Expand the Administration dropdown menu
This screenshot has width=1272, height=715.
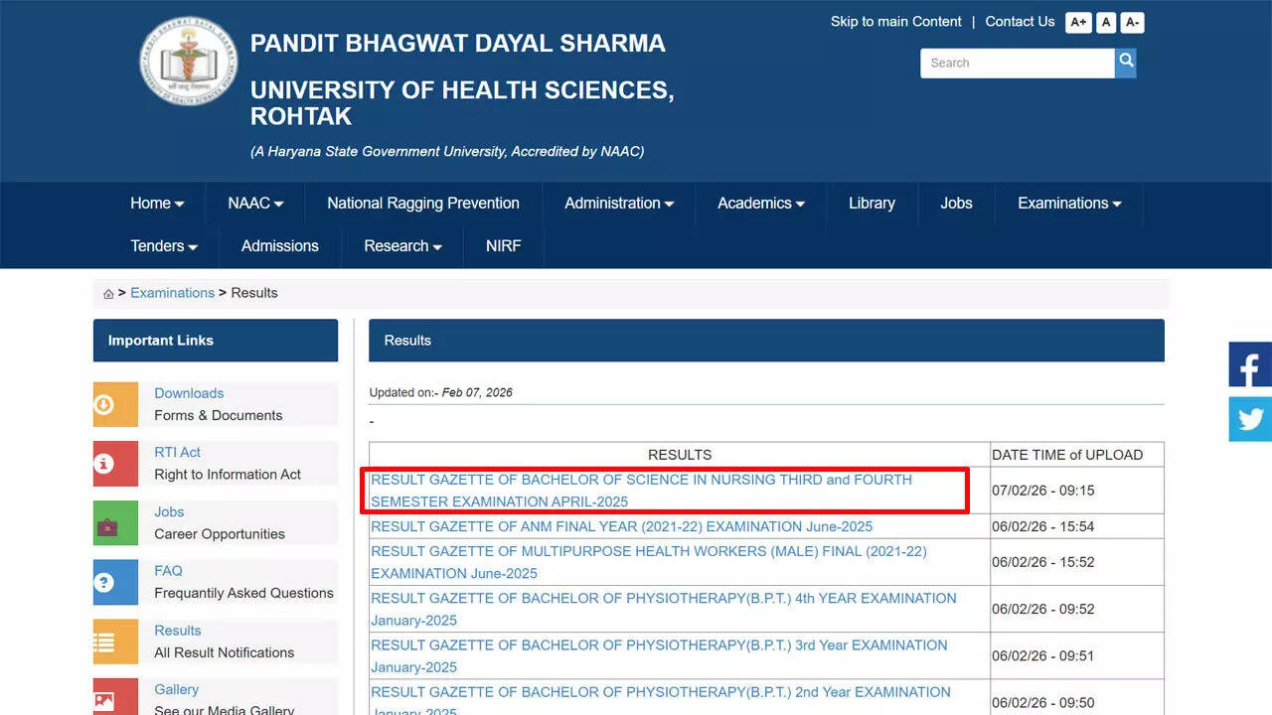click(618, 204)
